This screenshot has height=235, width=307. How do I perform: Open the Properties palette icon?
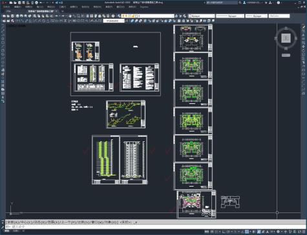[87, 16]
